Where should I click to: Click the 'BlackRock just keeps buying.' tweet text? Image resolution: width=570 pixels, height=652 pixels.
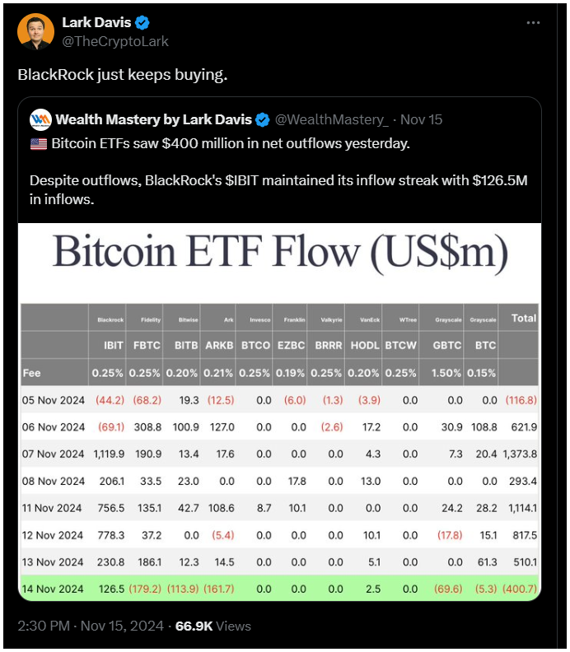[123, 75]
